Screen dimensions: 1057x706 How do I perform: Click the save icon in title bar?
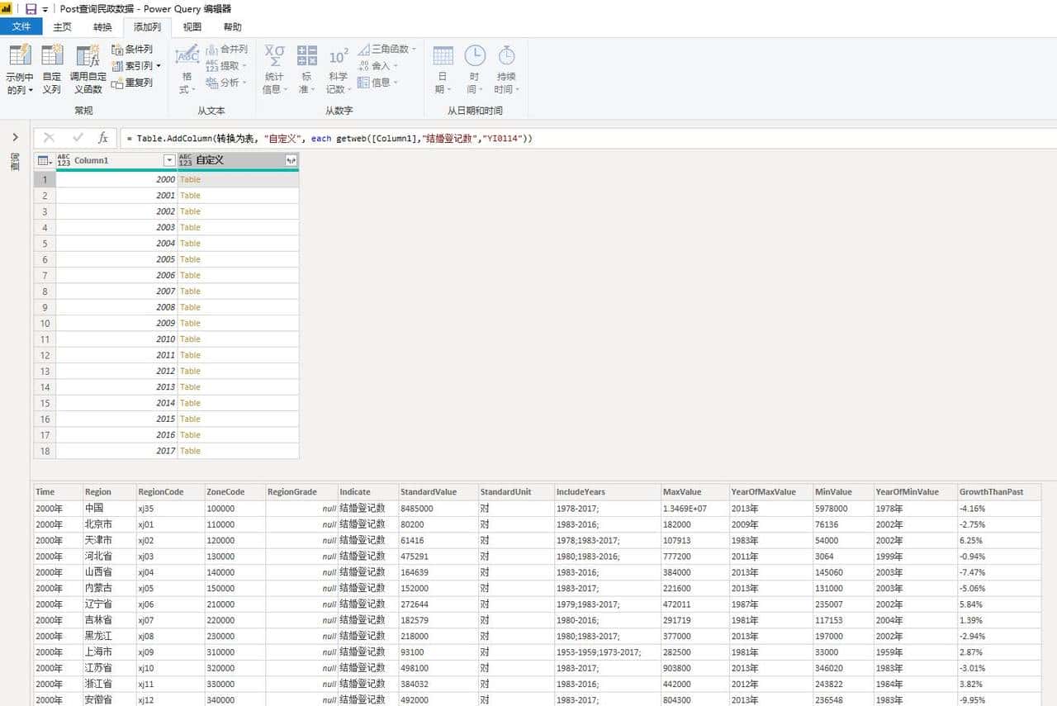(x=31, y=8)
